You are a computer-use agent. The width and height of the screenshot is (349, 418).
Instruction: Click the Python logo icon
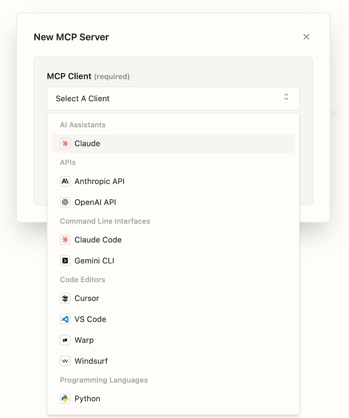[65, 398]
